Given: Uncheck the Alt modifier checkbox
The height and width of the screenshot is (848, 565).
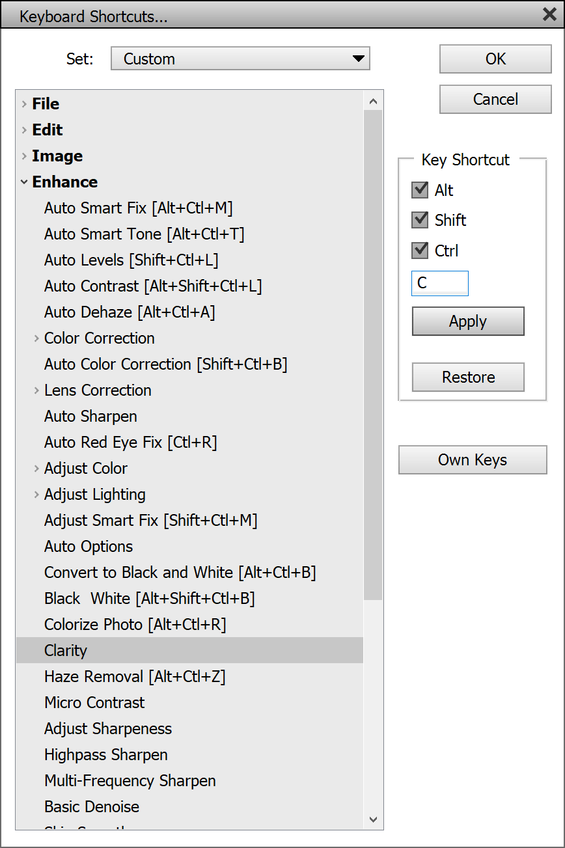Looking at the screenshot, I should tap(420, 190).
